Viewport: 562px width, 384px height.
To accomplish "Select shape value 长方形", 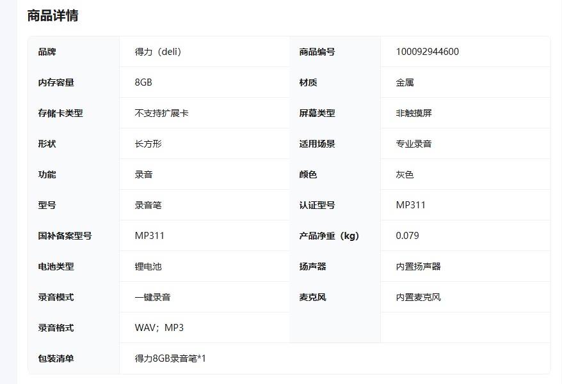I will [x=149, y=144].
